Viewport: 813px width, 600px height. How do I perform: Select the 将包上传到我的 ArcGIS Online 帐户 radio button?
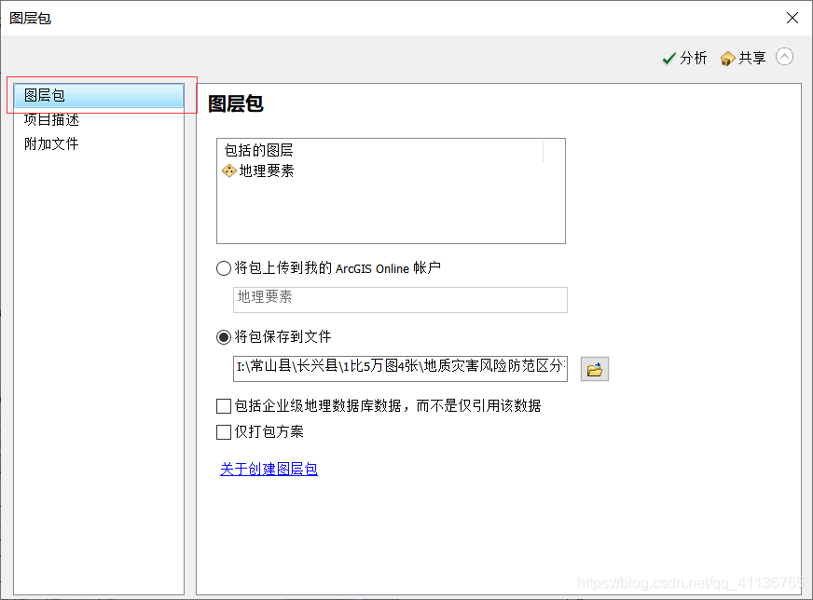[223, 267]
